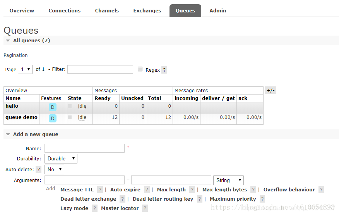Screen dimensions: 339x215
Task: Switch to the Channels tab
Action: [107, 10]
